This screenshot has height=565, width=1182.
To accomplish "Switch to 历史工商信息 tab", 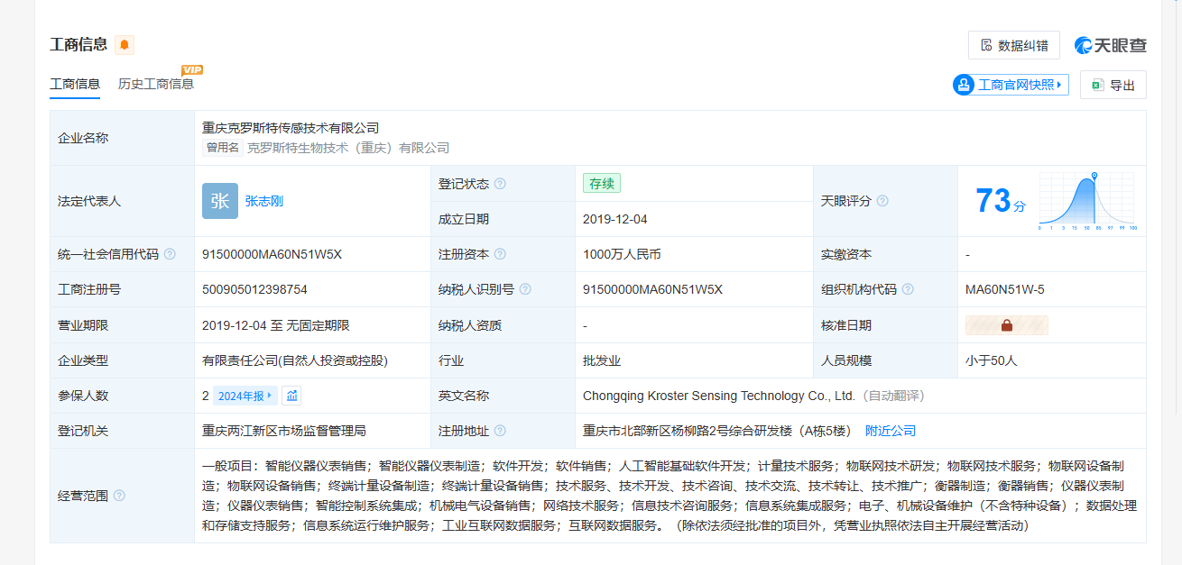I will pyautogui.click(x=156, y=84).
